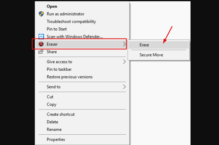Select Rename from the menu

point(54,129)
